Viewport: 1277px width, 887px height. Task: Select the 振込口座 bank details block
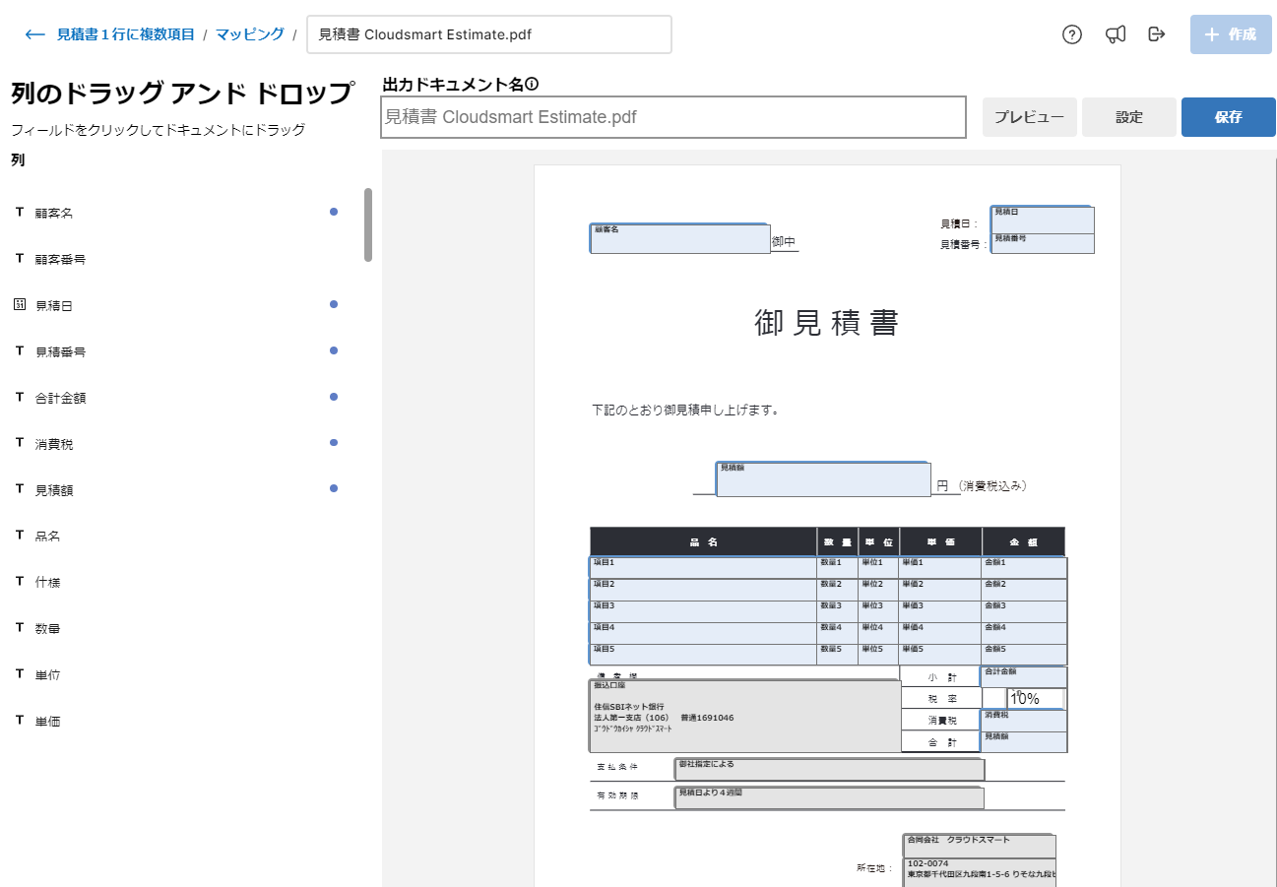click(745, 716)
